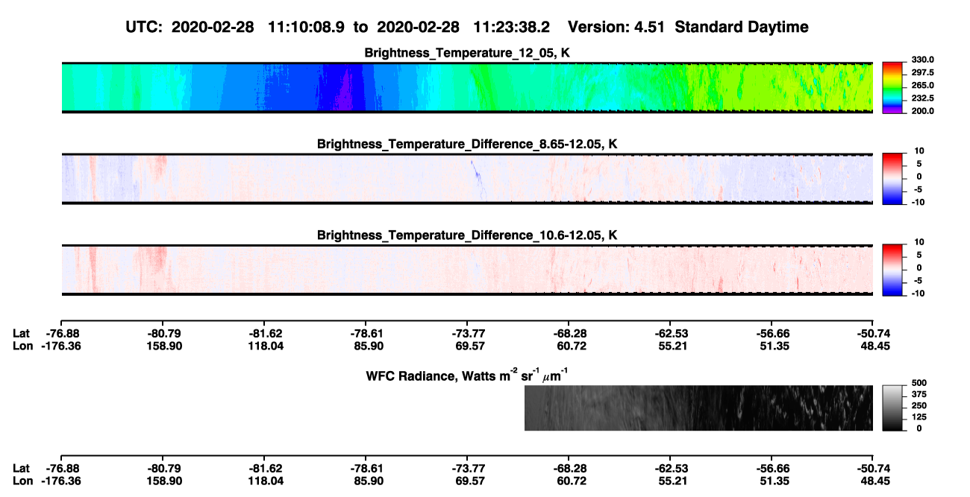
Task: Click the Version: 4.51 Standard Daytime text
Action: [688, 27]
